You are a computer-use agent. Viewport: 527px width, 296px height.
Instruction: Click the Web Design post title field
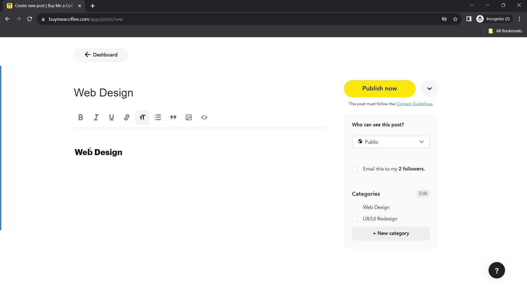coord(200,93)
